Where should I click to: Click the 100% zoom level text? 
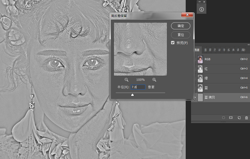pos(140,80)
